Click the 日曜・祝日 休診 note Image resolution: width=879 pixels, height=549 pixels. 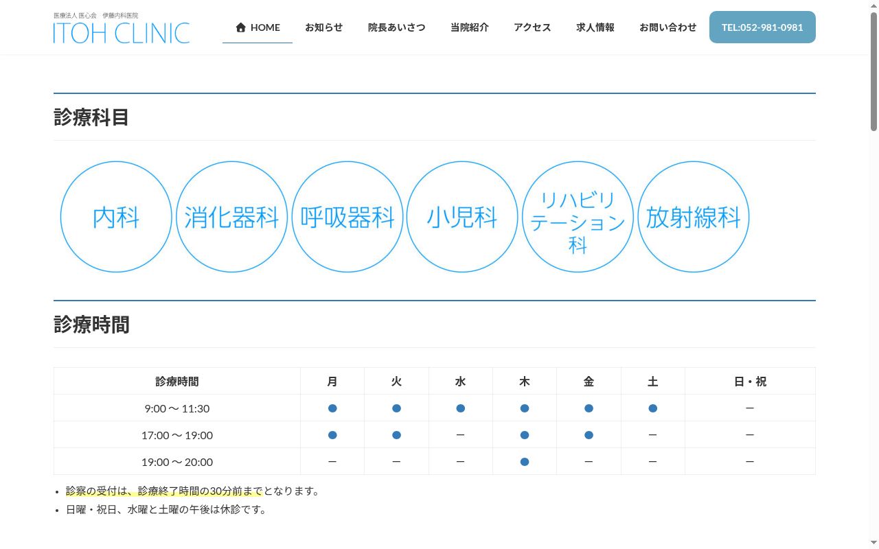(166, 510)
